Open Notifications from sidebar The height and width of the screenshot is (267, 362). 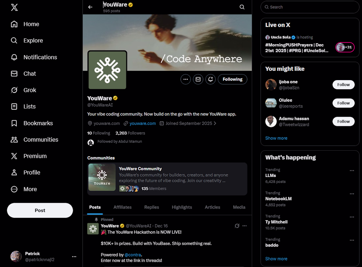(34, 57)
